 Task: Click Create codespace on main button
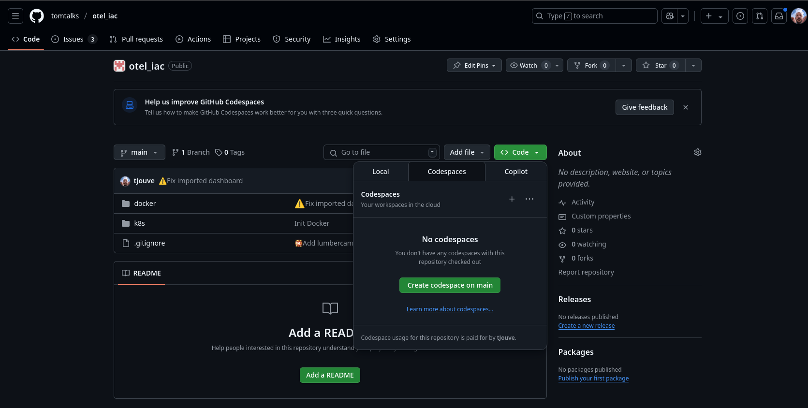(450, 285)
